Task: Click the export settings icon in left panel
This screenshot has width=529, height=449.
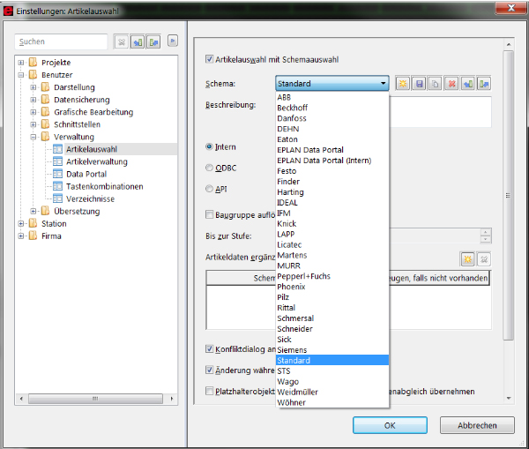Action: coord(153,42)
